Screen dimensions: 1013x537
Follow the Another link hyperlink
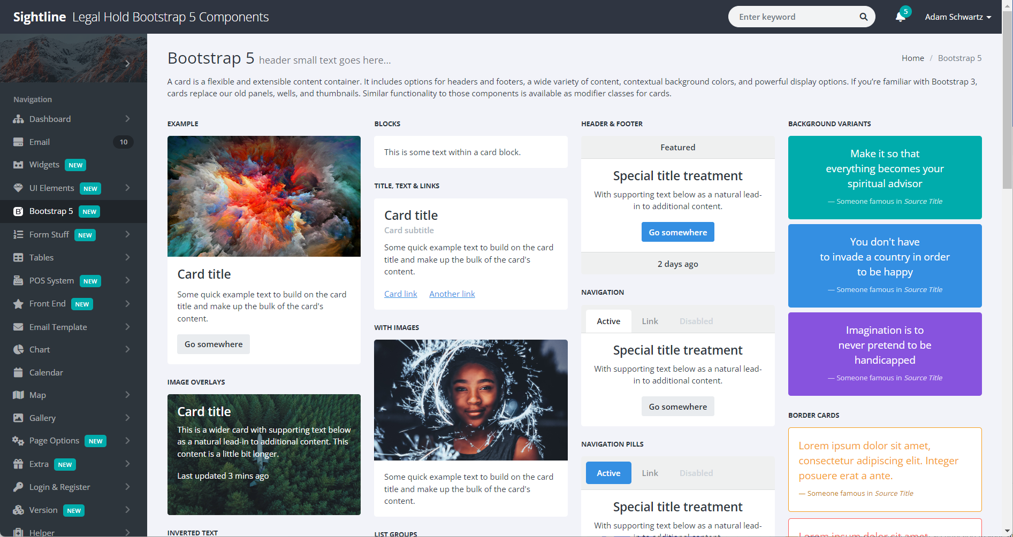tap(452, 294)
